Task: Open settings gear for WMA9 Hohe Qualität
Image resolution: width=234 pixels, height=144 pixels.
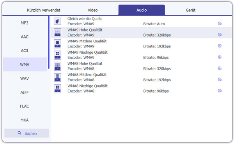Action: 220,35
